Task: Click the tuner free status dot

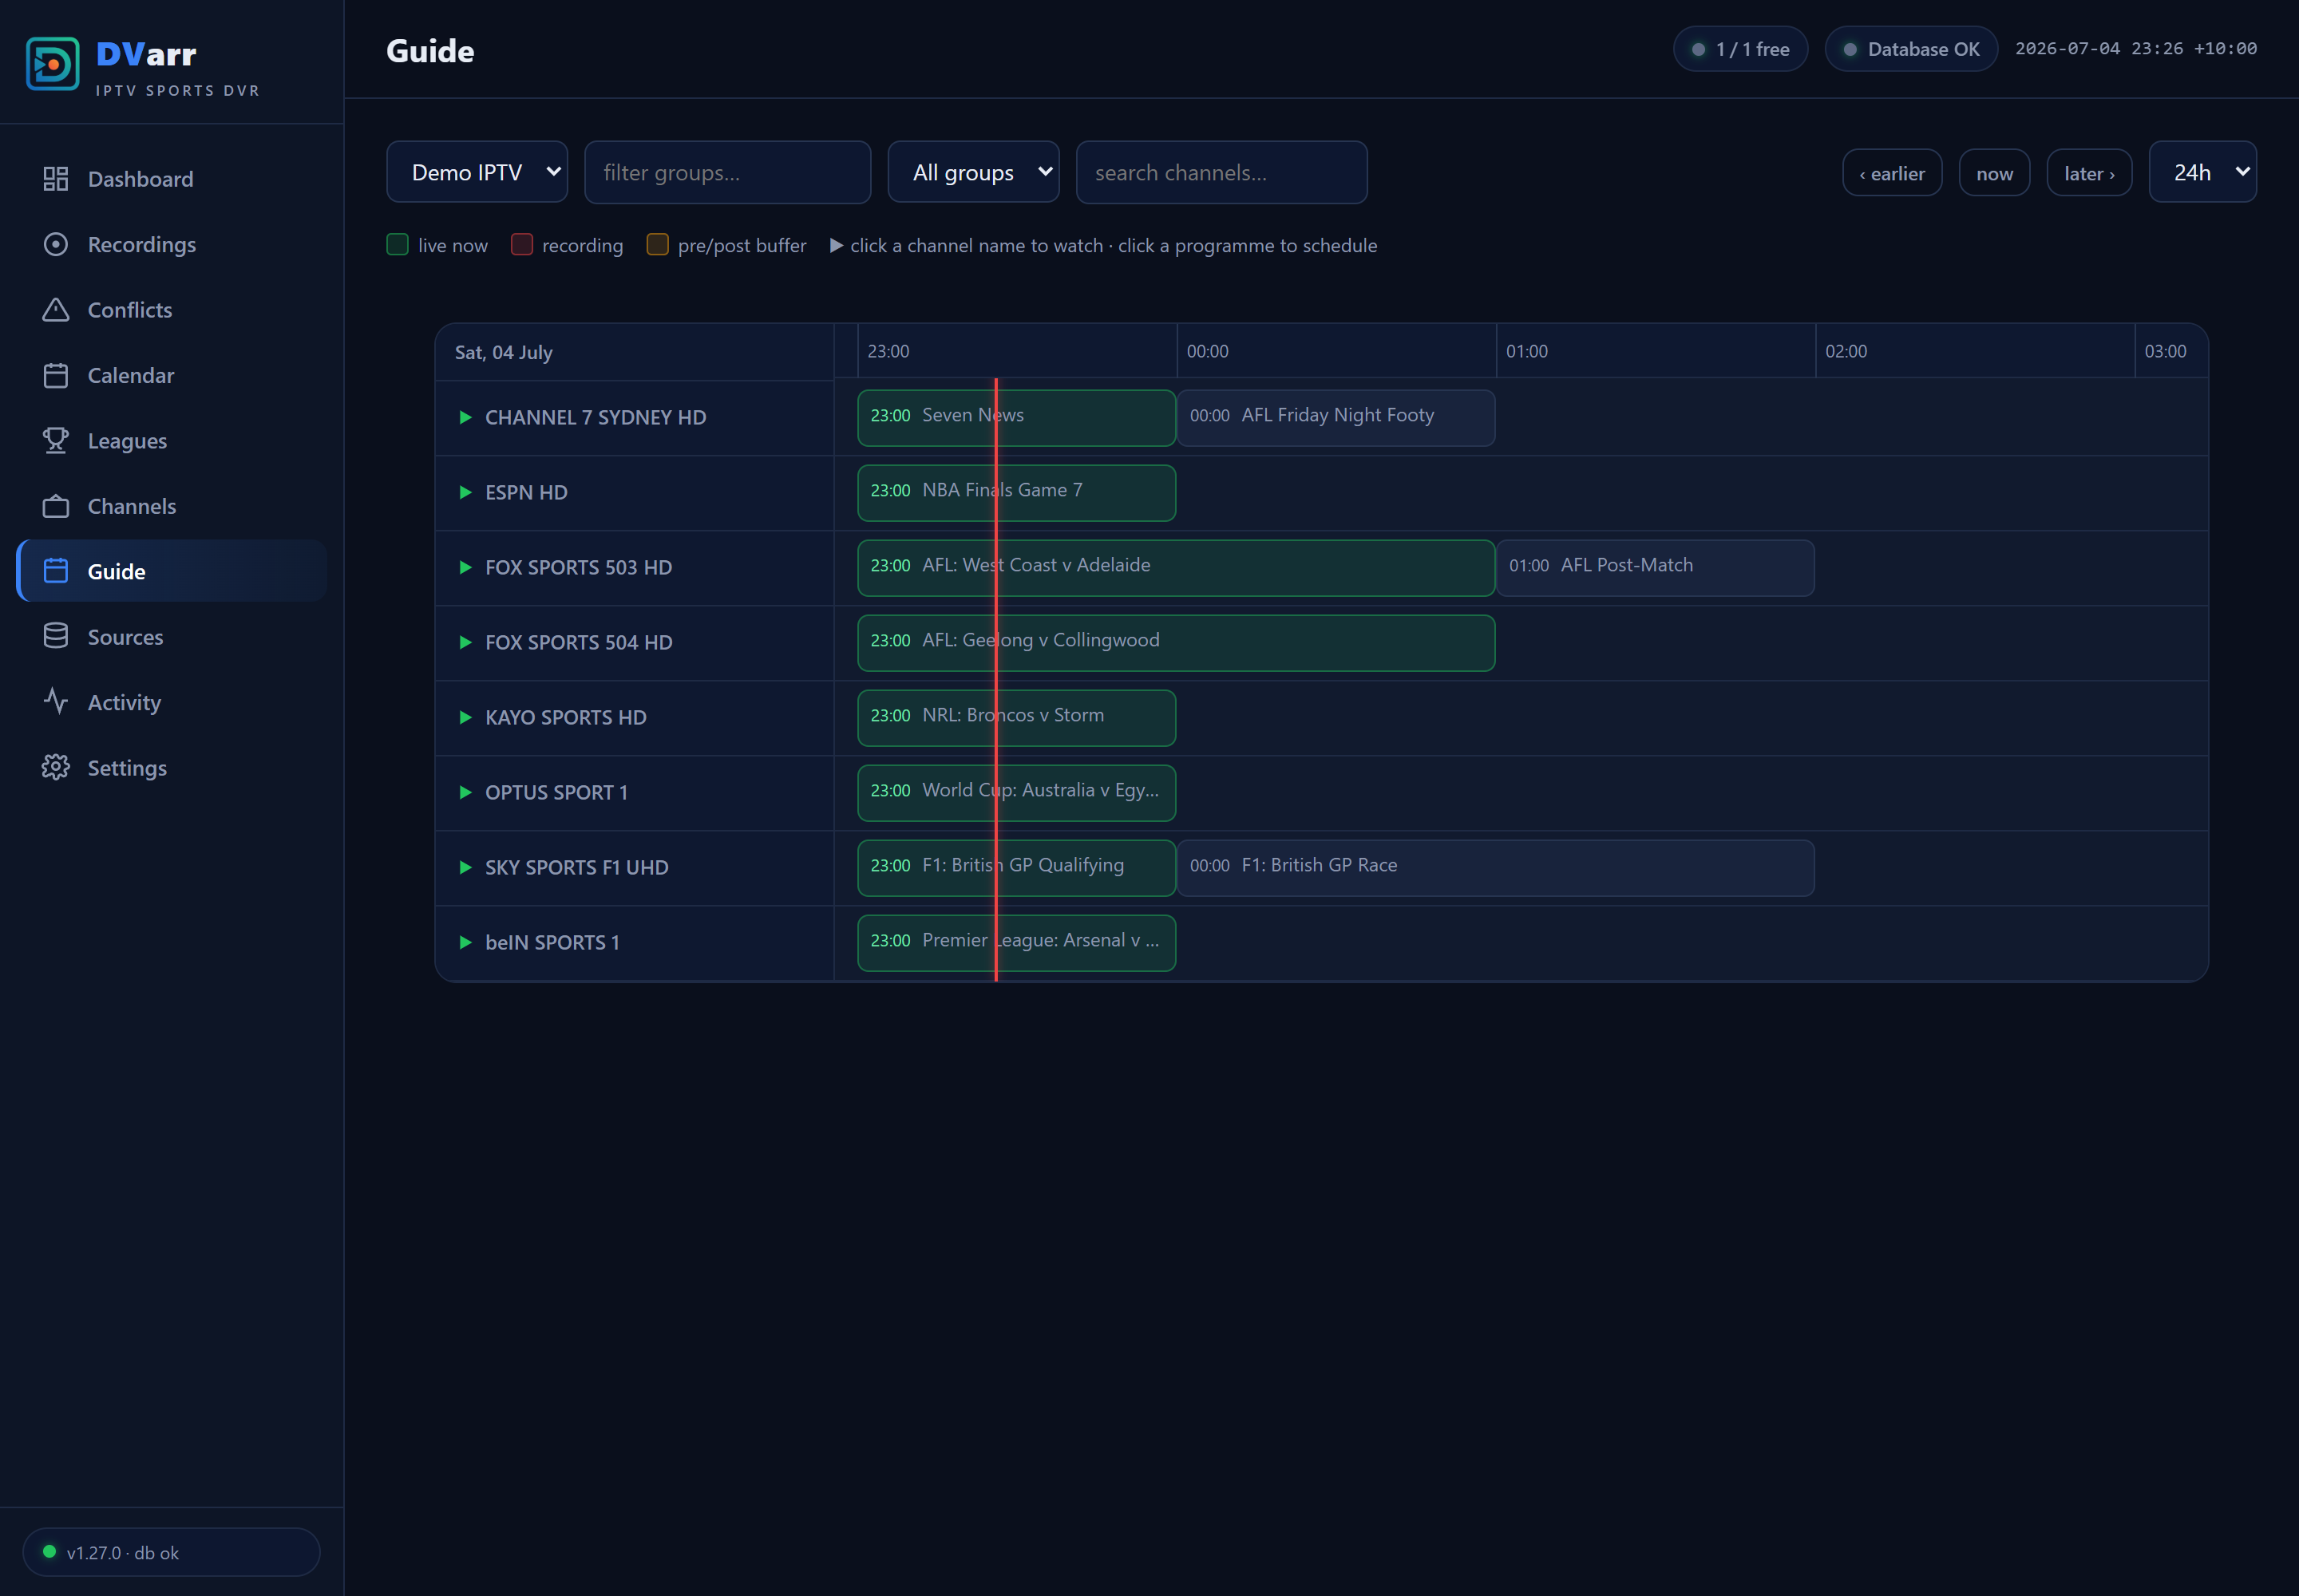Action: click(x=1698, y=49)
